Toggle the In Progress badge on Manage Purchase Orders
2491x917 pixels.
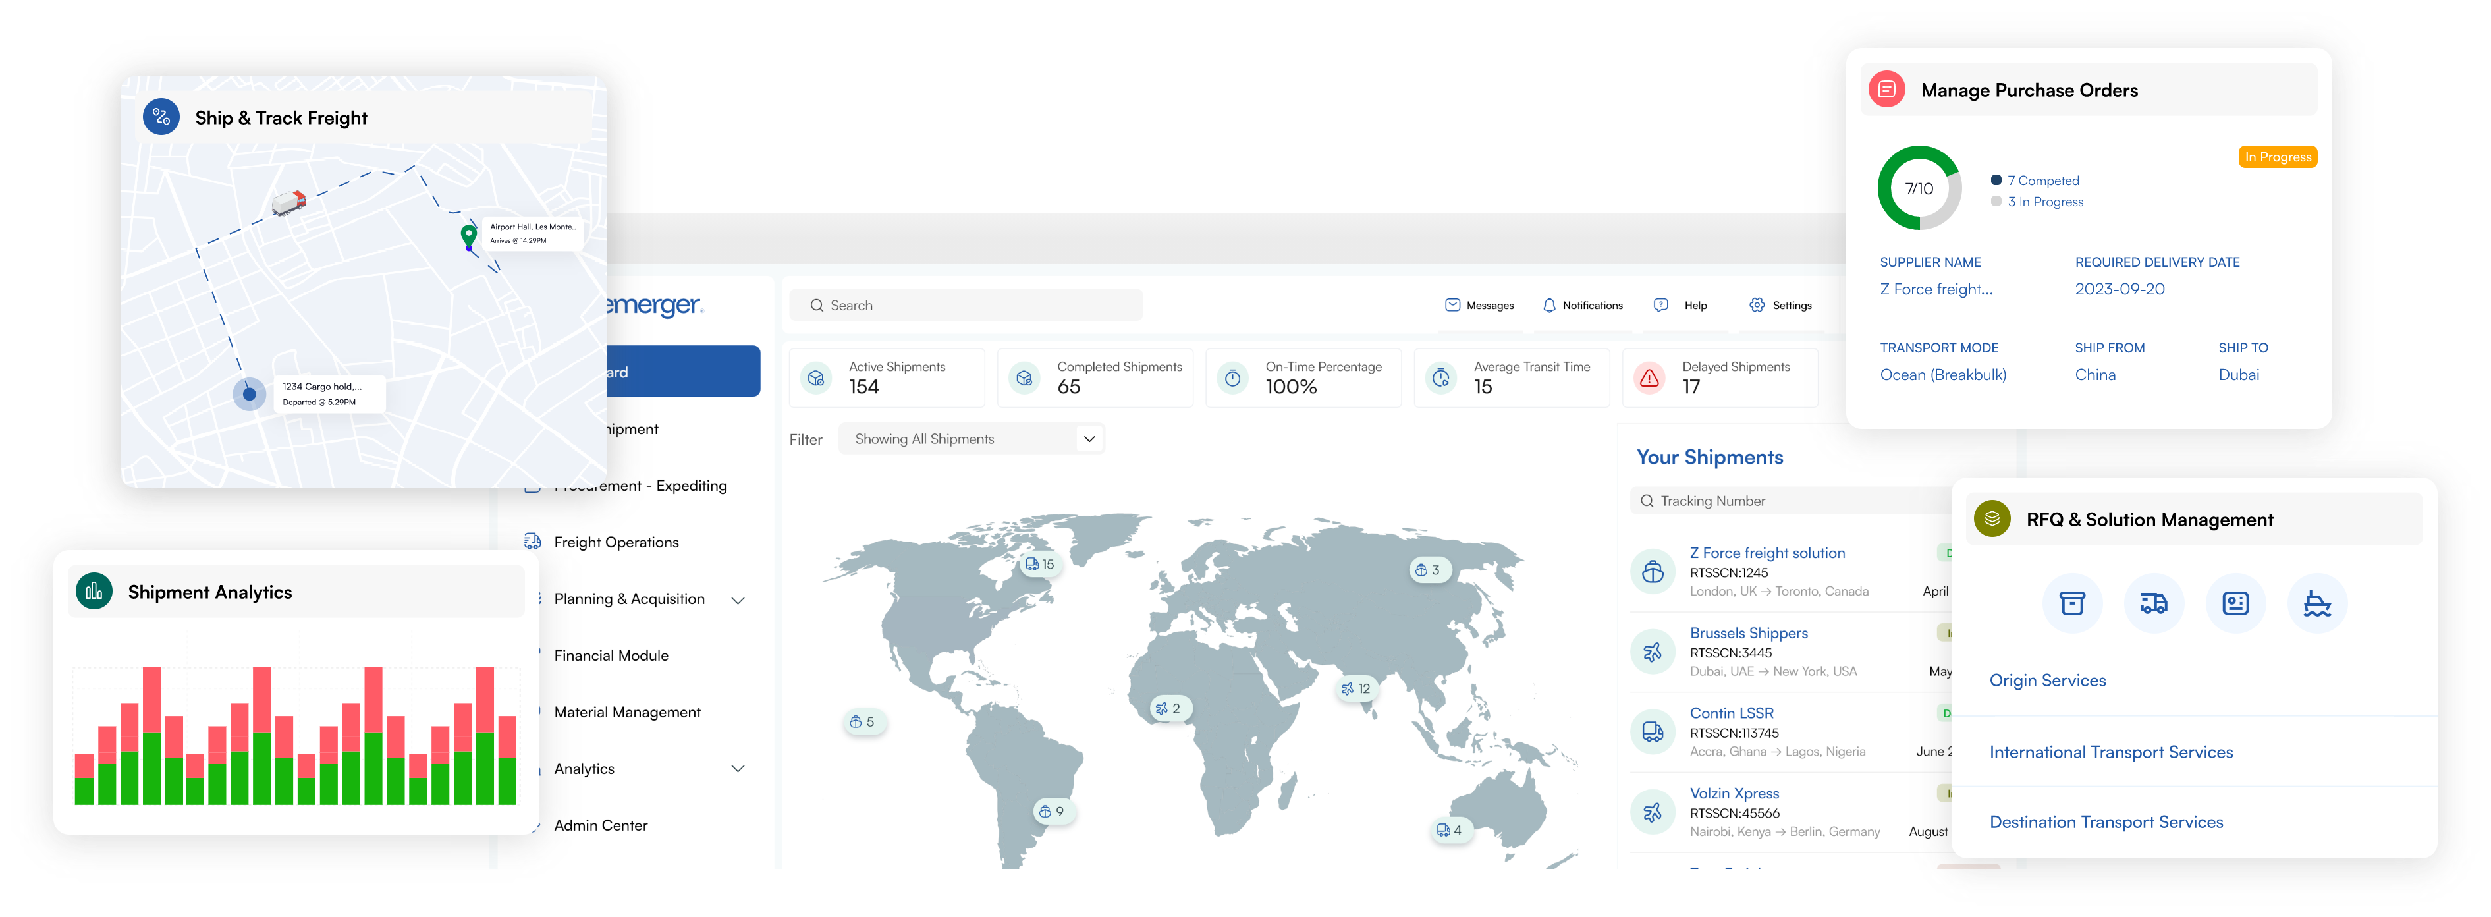2278,155
